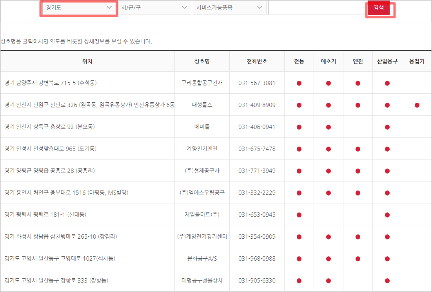Click the 엔진 column header
Image resolution: width=432 pixels, height=292 pixels.
(358, 62)
